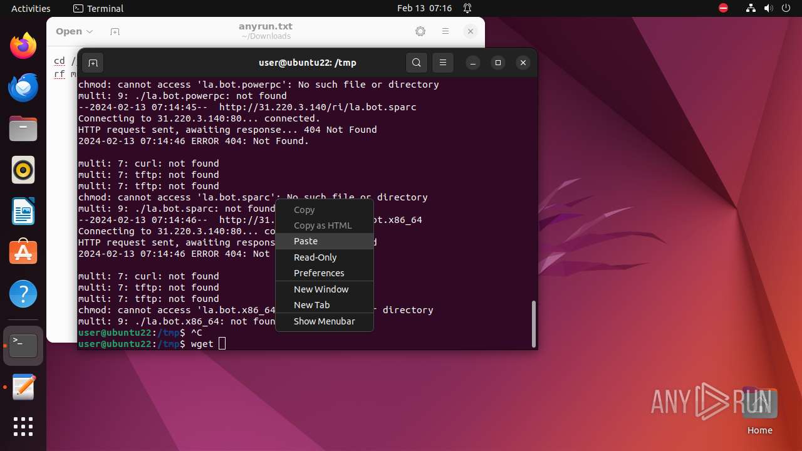Screen dimensions: 802x451
Task: Open the Home folder desktop icon
Action: (759, 411)
